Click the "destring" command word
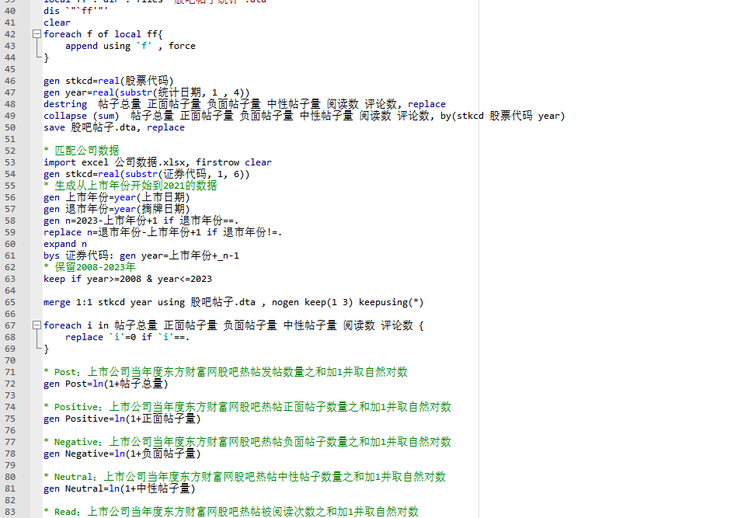This screenshot has height=518, width=748. [65, 104]
